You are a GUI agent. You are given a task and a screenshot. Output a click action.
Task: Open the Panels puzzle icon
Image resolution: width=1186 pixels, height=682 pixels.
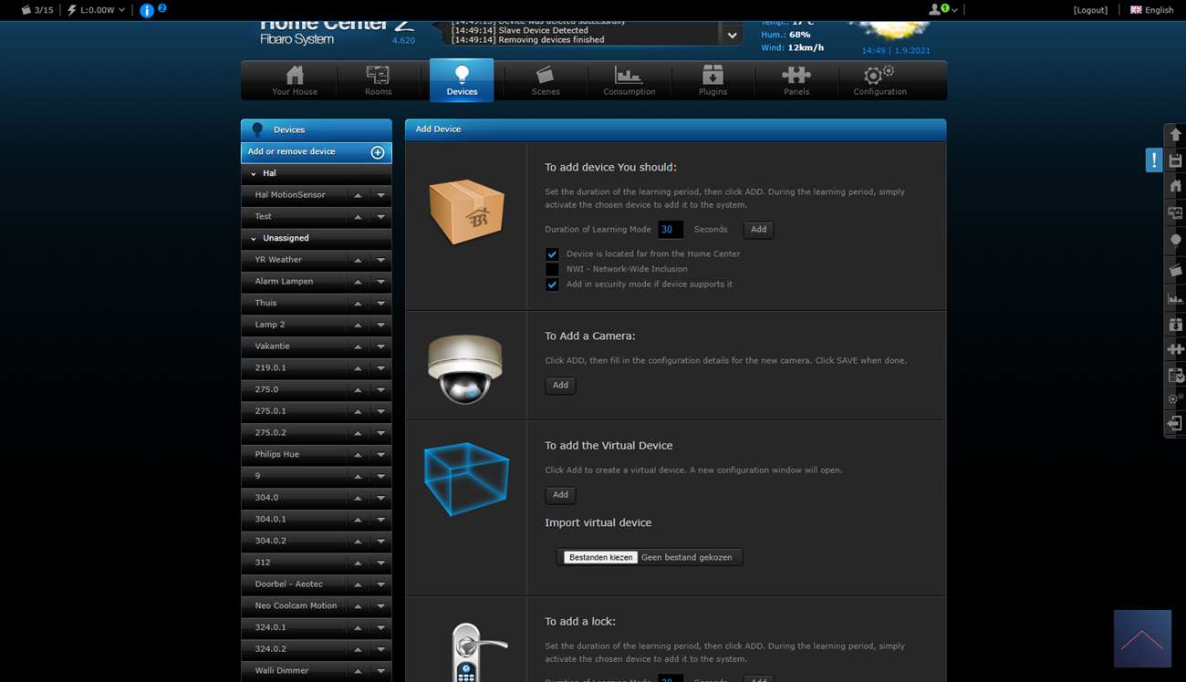click(796, 80)
